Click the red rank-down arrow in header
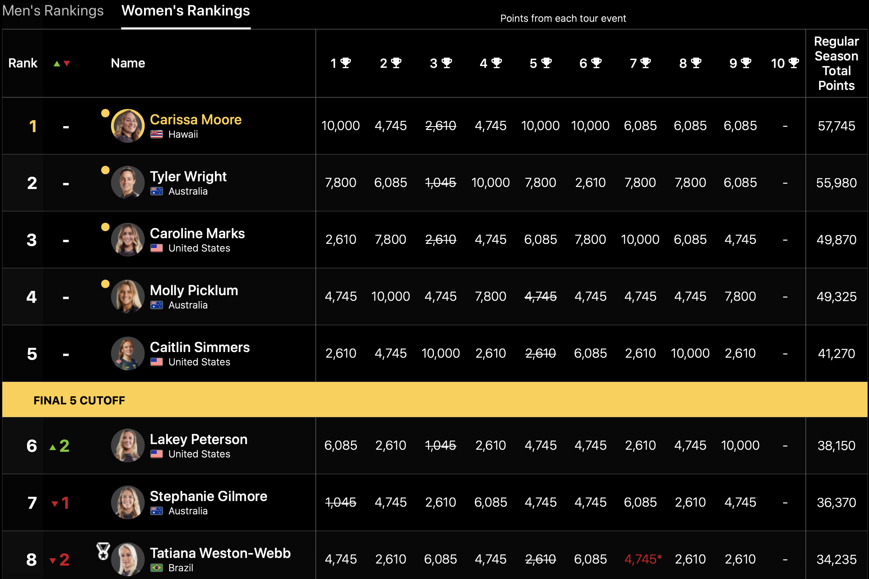The width and height of the screenshot is (869, 579). 67,64
